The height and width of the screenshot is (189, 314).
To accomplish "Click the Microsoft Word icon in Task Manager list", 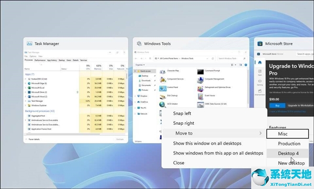I will pyautogui.click(x=29, y=97).
